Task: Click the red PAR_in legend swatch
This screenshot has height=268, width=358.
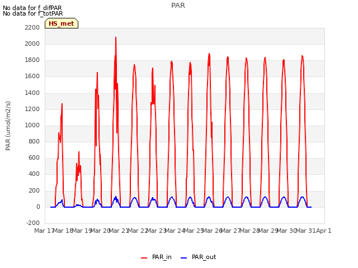Action: [144, 258]
